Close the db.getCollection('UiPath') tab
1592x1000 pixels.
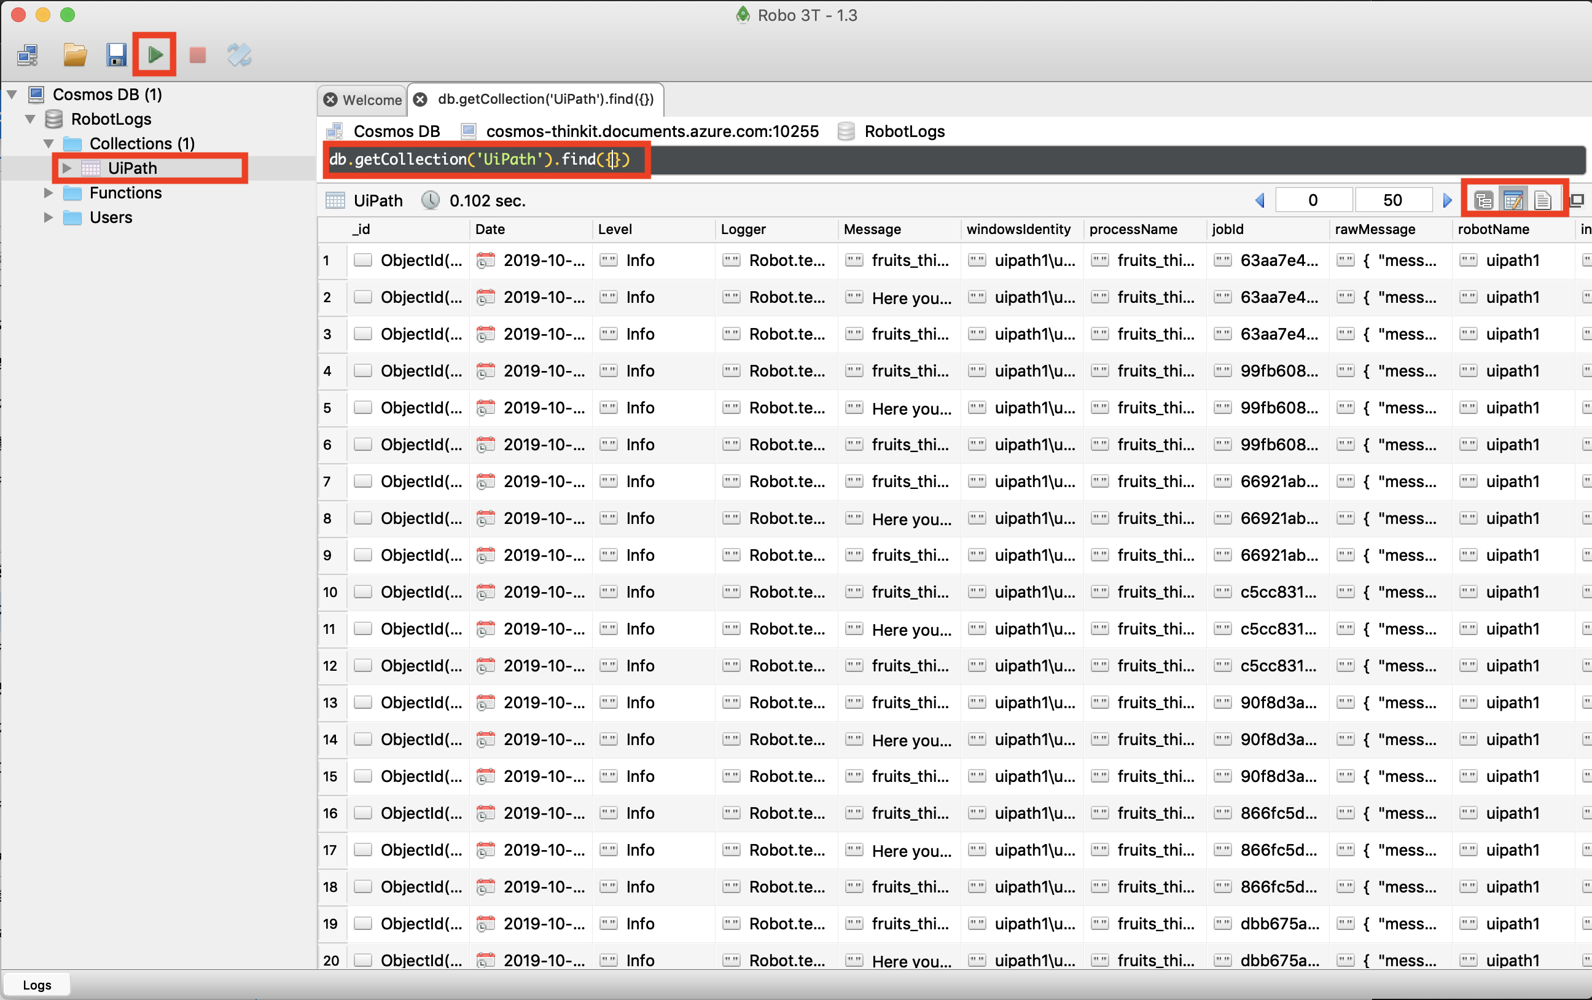click(420, 100)
